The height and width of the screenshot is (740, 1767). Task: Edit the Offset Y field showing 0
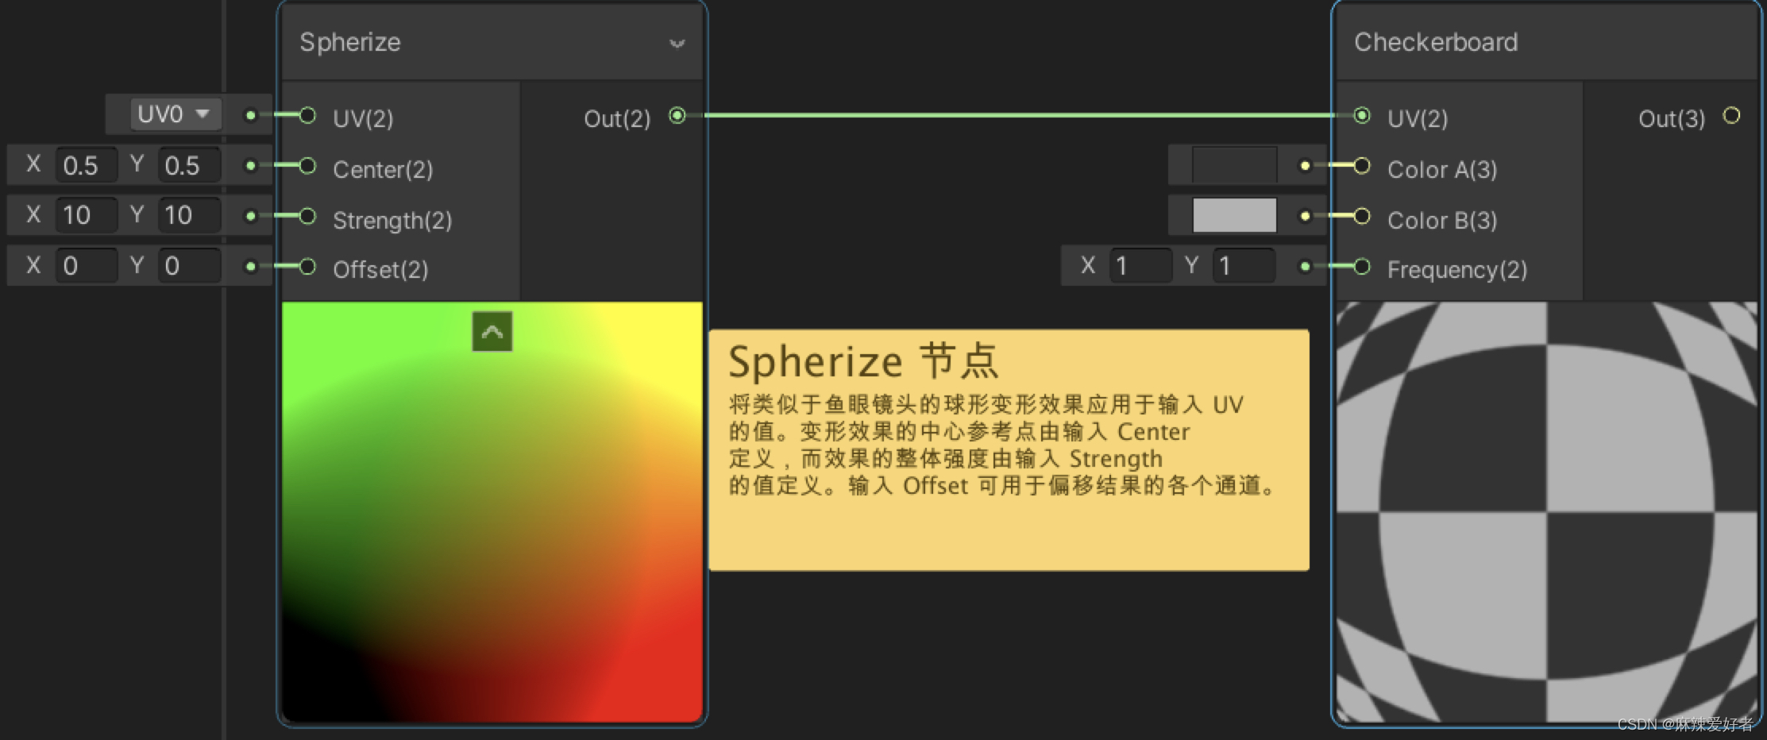point(189,265)
